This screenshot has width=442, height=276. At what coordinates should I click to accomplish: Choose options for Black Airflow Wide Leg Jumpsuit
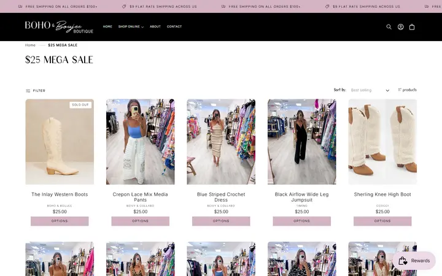[x=301, y=221]
